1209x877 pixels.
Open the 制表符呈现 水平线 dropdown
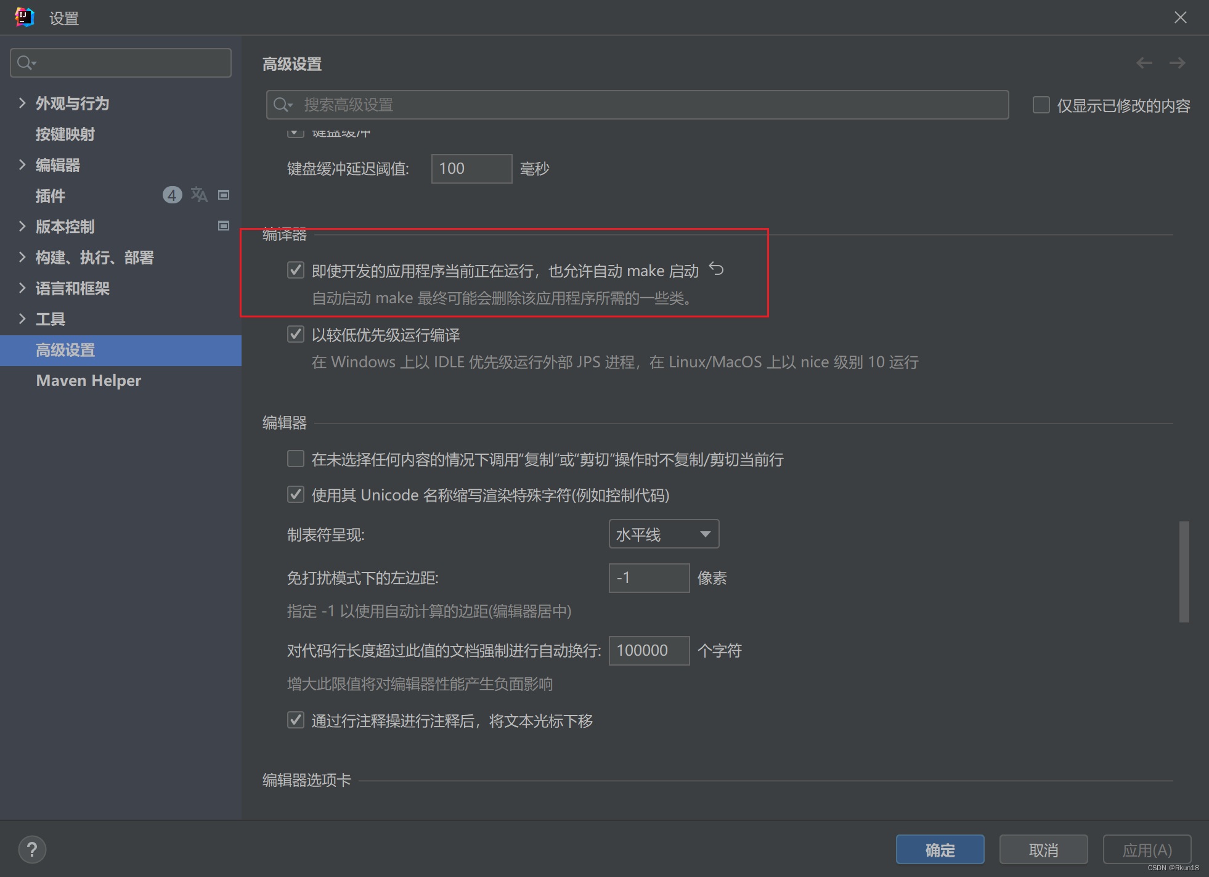point(664,534)
